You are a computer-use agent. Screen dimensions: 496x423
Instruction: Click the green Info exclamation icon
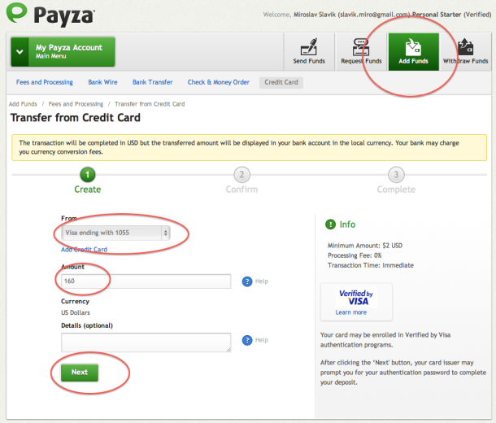(330, 225)
